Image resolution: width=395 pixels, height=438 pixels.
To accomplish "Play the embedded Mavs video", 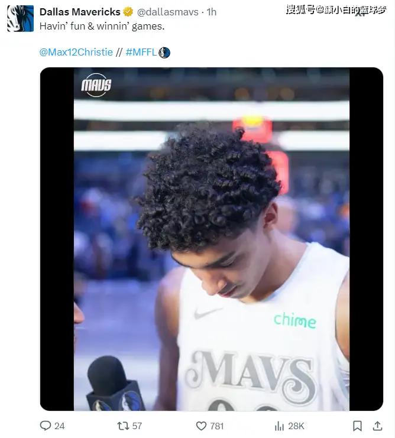I will tap(212, 239).
